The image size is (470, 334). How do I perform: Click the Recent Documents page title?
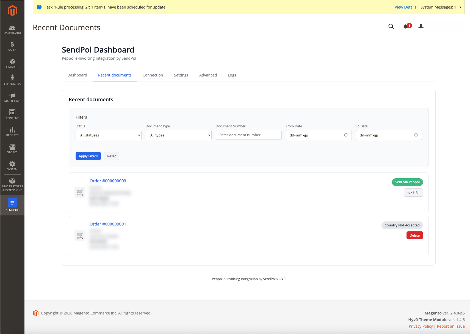pos(67,28)
